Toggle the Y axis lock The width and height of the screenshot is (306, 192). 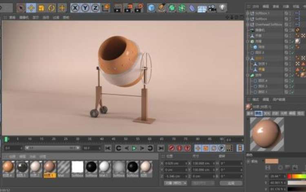click(x=85, y=8)
